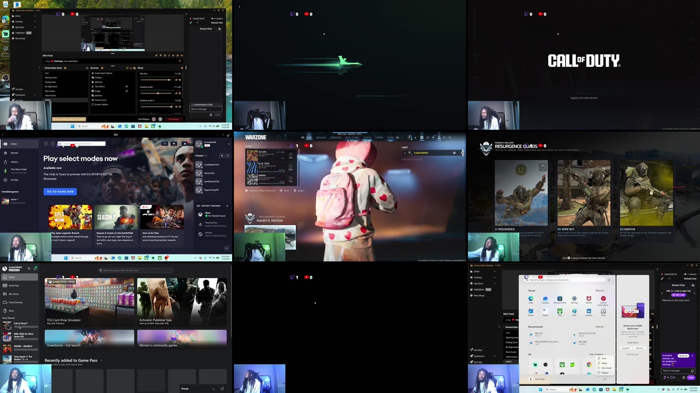Pause the Mini Feed event notifications
Viewport: 700px width, 393px height.
click(x=169, y=56)
